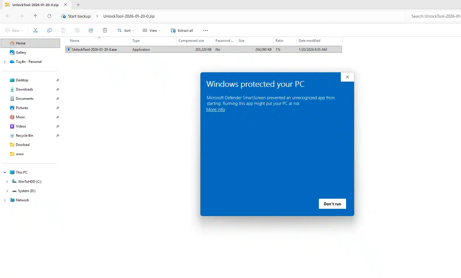The height and width of the screenshot is (278, 461).
Task: Expand breadcrumb chevron after Start backup
Action: pyautogui.click(x=97, y=16)
